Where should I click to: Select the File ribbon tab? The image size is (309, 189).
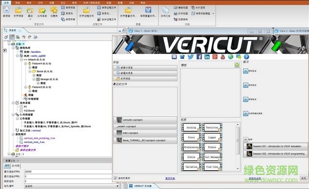click(6, 3)
